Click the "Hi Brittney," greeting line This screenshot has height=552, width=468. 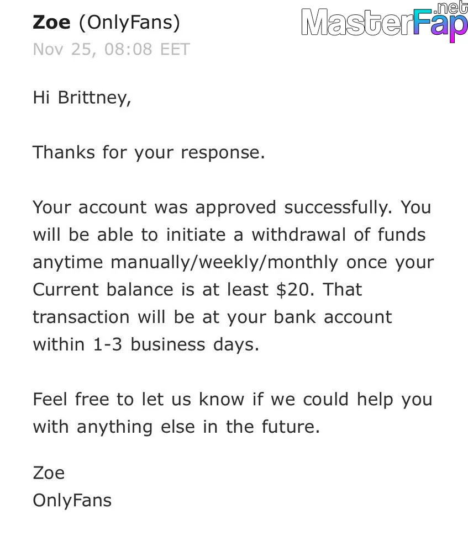pos(82,98)
